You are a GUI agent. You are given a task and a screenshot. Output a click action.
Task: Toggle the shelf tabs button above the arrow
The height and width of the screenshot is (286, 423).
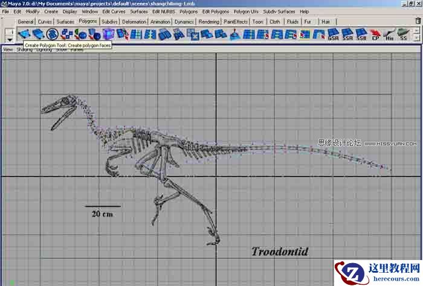[x=10, y=32]
